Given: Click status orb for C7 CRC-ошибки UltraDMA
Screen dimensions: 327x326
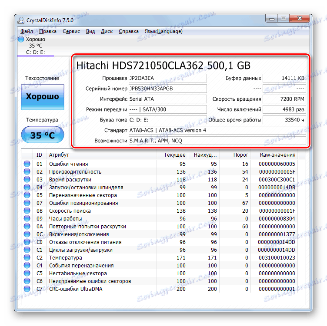Looking at the screenshot, I should tap(27, 289).
